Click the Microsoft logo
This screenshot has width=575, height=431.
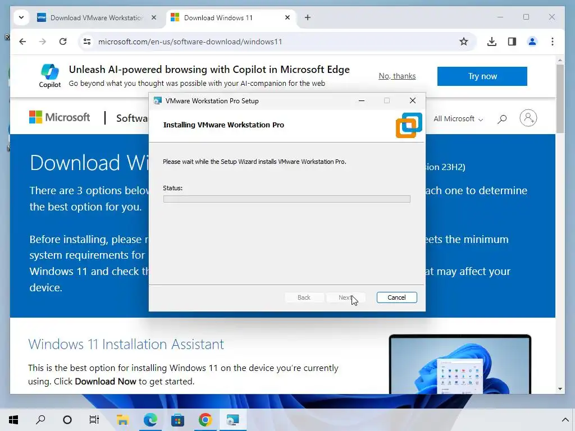tap(60, 117)
